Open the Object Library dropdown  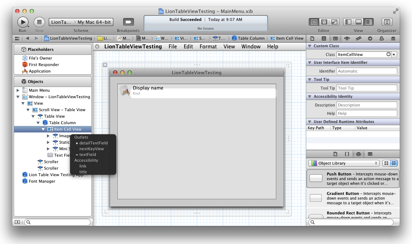[344, 163]
